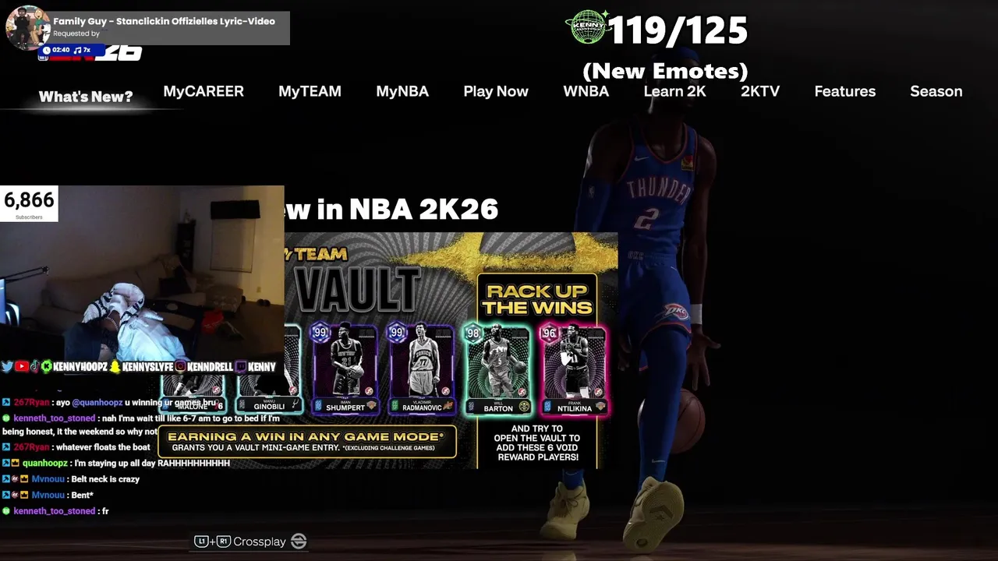This screenshot has height=561, width=998.
Task: Click the KENNYHOOPZ social handle
Action: coord(80,366)
